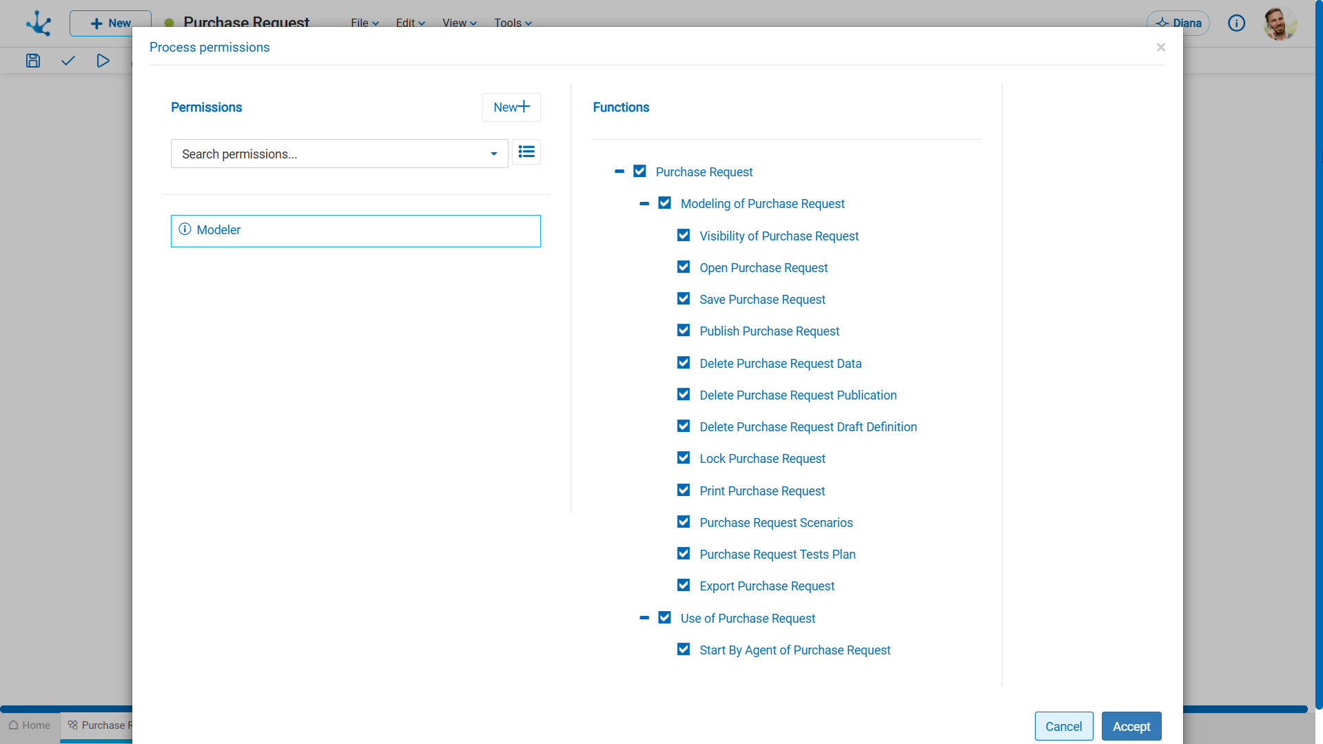The width and height of the screenshot is (1323, 744).
Task: Select the Modeler permission entry
Action: pyautogui.click(x=356, y=231)
